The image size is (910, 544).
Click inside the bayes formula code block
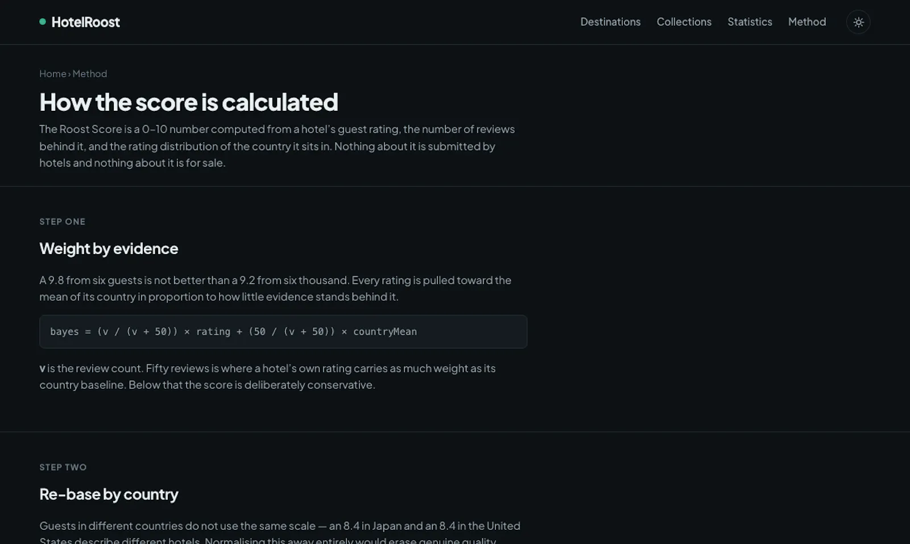pyautogui.click(x=283, y=331)
